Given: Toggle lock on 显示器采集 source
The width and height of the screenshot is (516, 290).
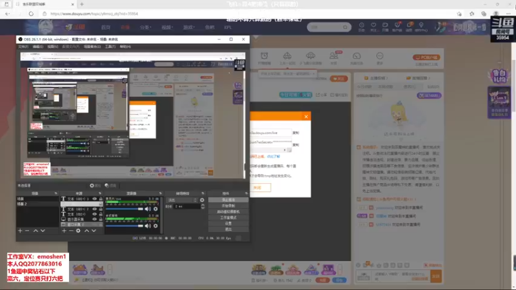Looking at the screenshot, I should coord(101,219).
